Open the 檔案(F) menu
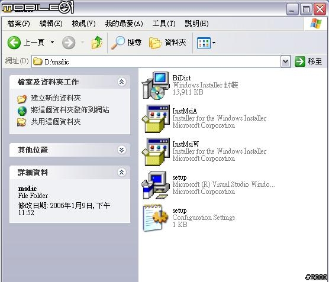329x282 pixels. [x=19, y=24]
